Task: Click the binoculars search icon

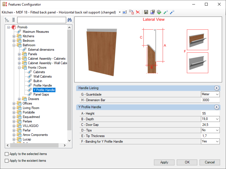Action: pos(69,20)
